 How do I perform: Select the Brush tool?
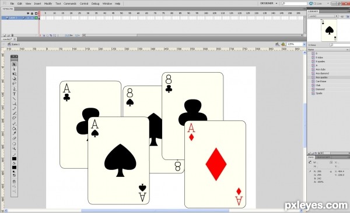[x=14, y=113]
